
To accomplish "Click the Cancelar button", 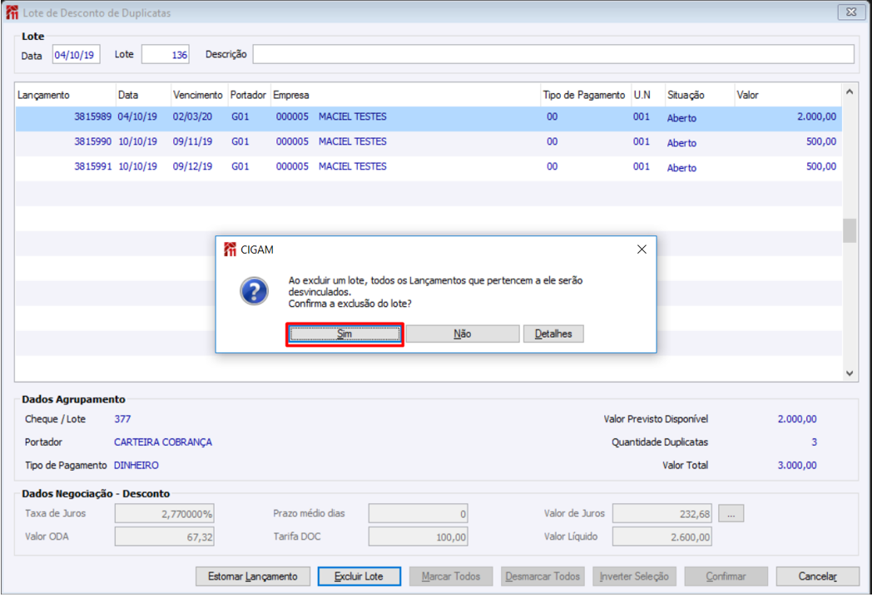I will click(x=817, y=576).
